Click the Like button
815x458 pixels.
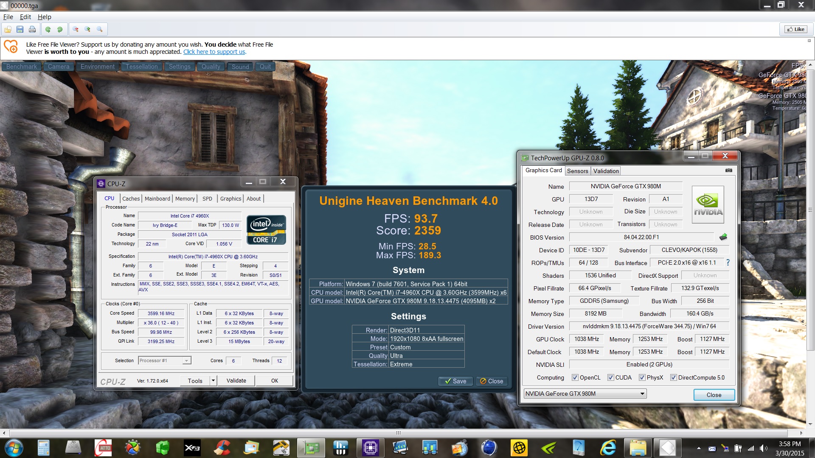point(796,29)
